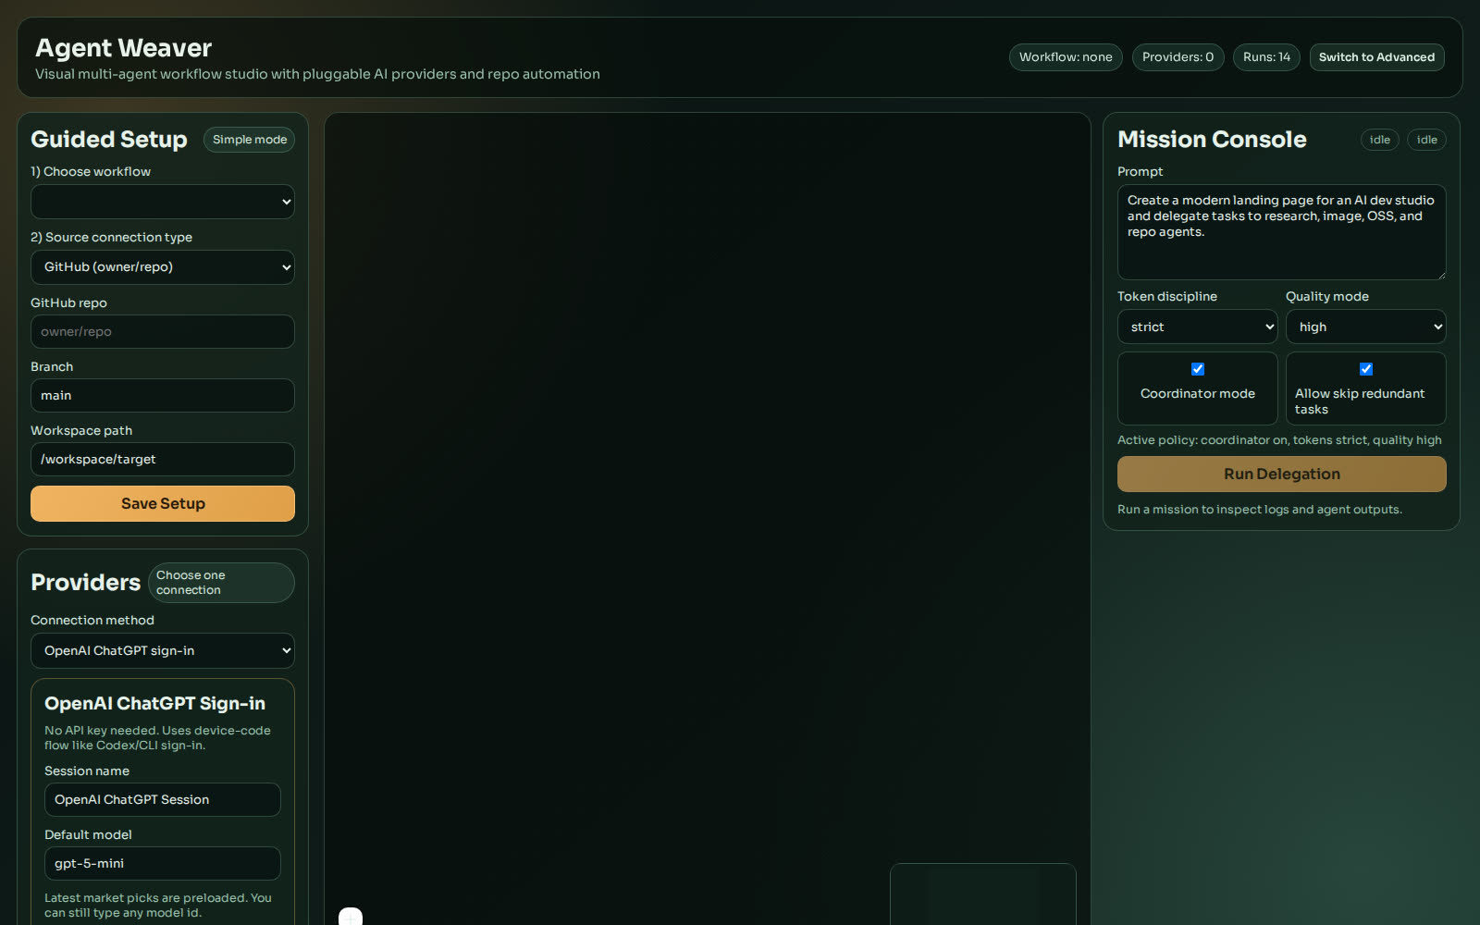Click the Active policy status line

1279,440
